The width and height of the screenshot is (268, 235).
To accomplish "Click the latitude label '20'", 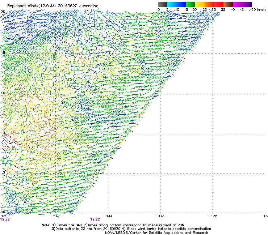I will (3, 12).
